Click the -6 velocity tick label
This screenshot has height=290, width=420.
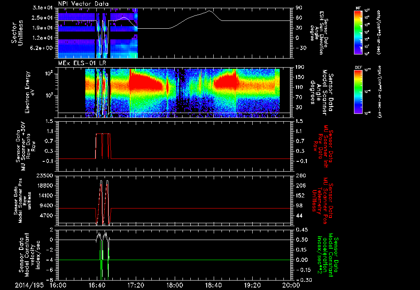tap(50, 270)
